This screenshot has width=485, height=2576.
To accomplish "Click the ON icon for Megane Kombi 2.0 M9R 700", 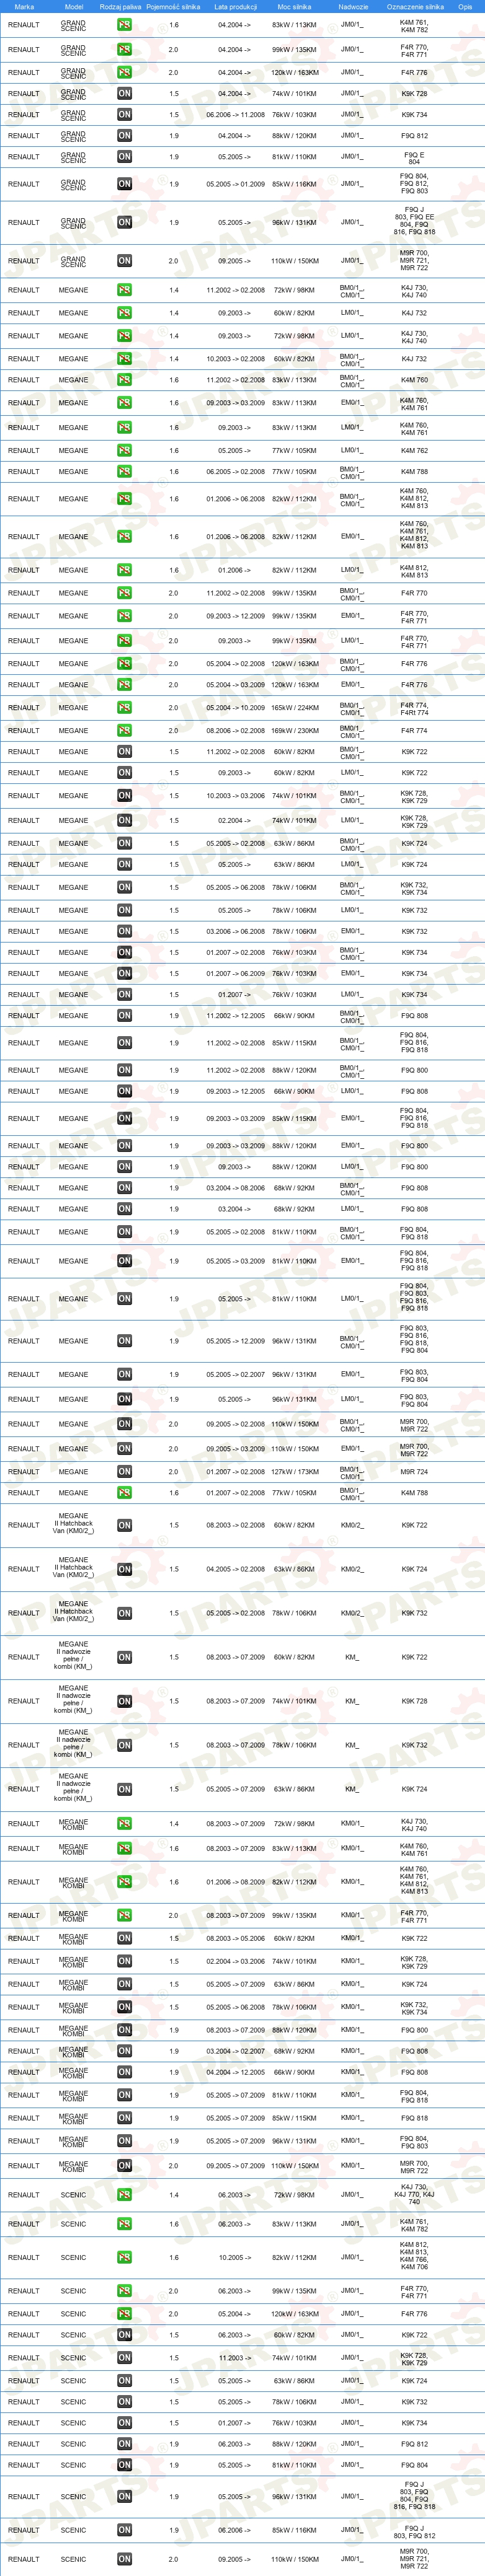I will (x=124, y=2165).
